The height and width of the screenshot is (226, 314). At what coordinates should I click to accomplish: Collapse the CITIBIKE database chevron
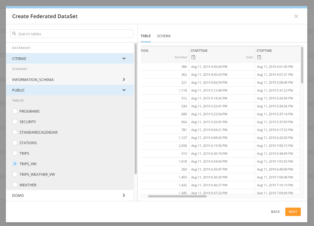tap(124, 58)
